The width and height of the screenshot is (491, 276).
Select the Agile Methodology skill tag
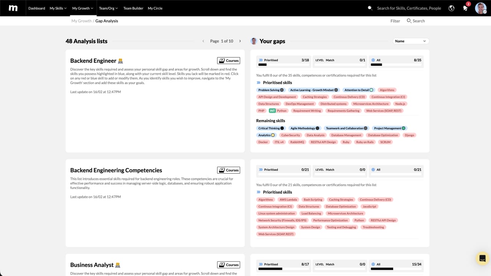pos(305,128)
